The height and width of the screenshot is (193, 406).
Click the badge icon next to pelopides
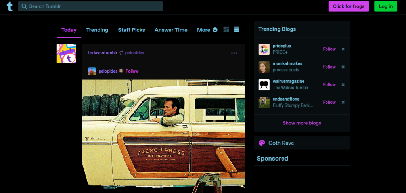click(x=121, y=71)
